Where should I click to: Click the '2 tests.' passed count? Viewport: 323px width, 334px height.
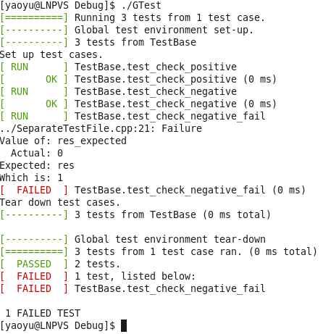97,264
